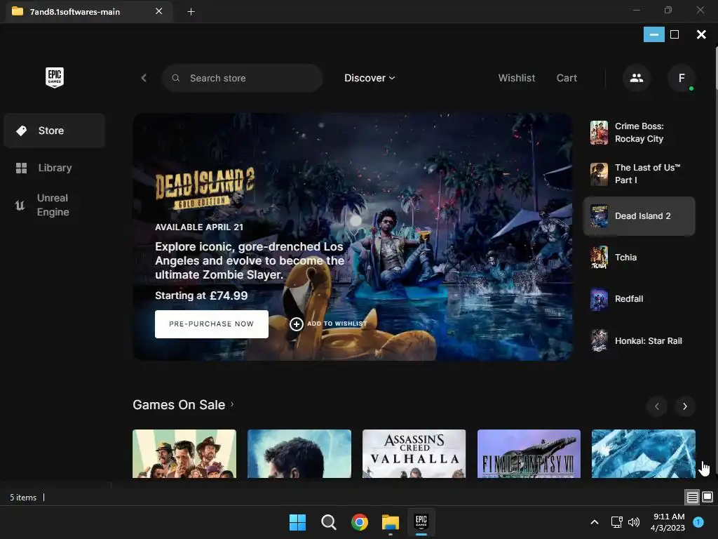Maximize the Epic Games launcher window
This screenshot has height=539, width=718.
tap(675, 34)
